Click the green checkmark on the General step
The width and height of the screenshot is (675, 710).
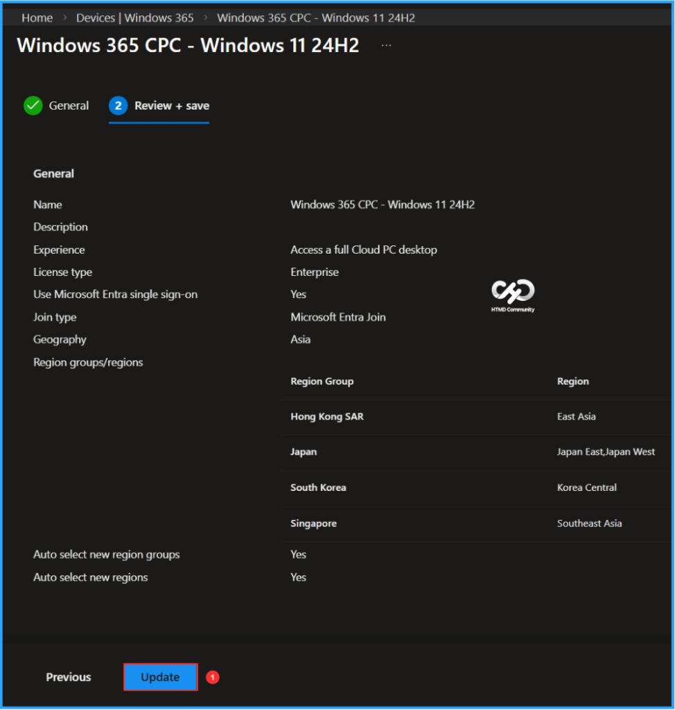pos(33,105)
